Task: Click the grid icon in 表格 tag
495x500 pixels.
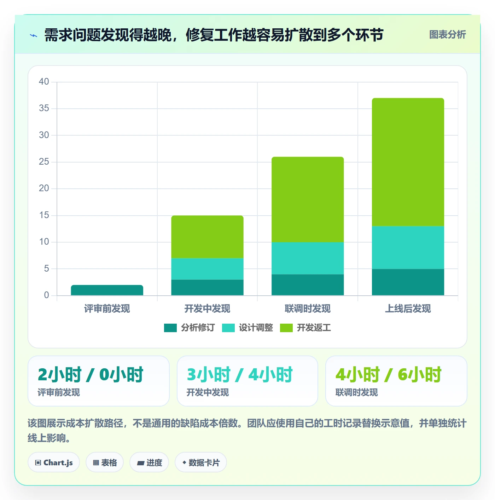Action: point(96,463)
